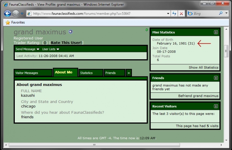Collapse the Mini Statistics panel
The image size is (232, 150).
216,32
